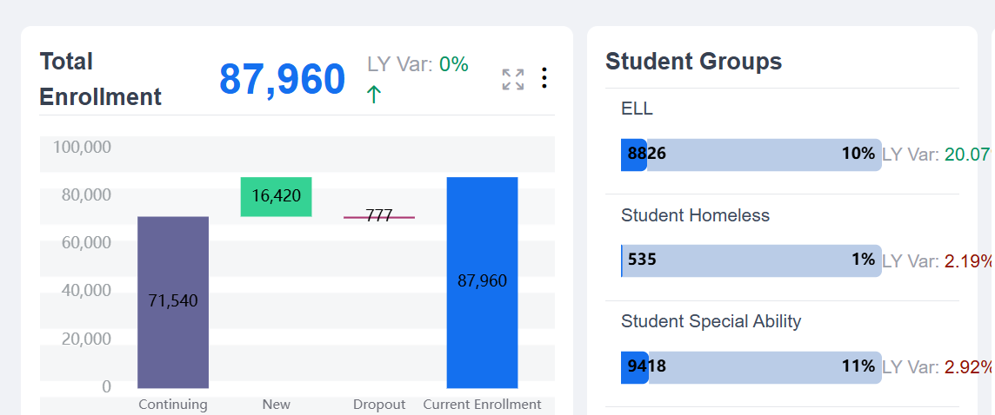Image resolution: width=995 pixels, height=415 pixels.
Task: Click the Student Groups panel heading
Action: [x=693, y=62]
